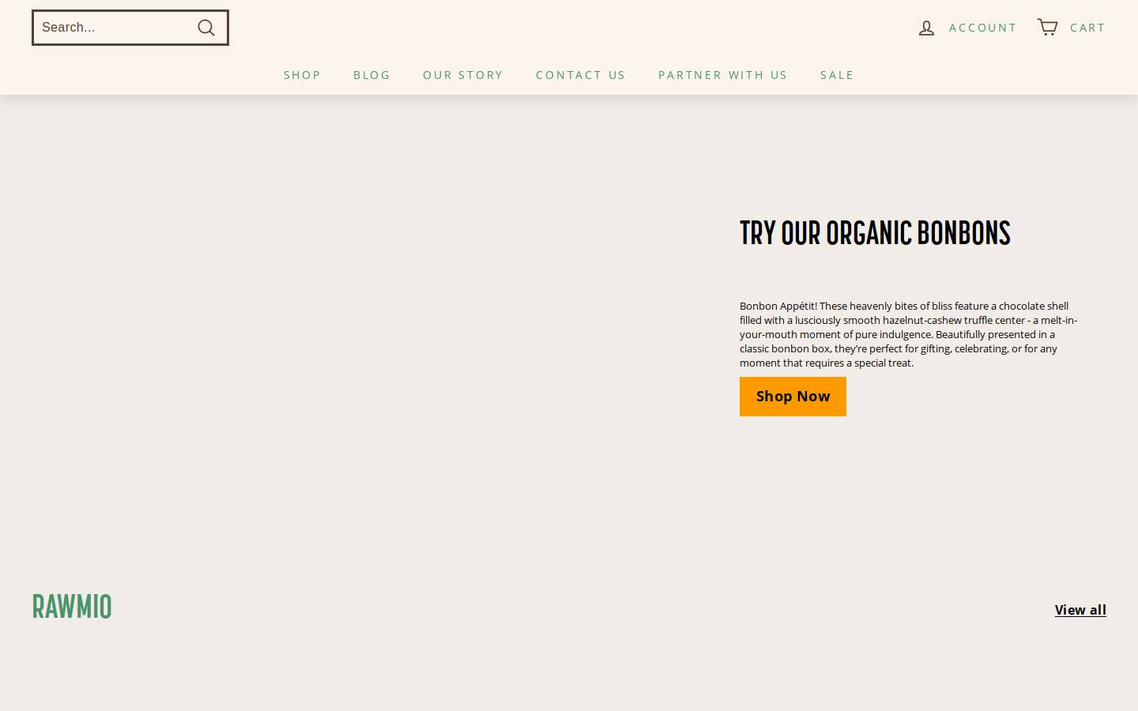
Task: Click the TRY OUR ORGANIC BONBONS heading
Action: 875,233
